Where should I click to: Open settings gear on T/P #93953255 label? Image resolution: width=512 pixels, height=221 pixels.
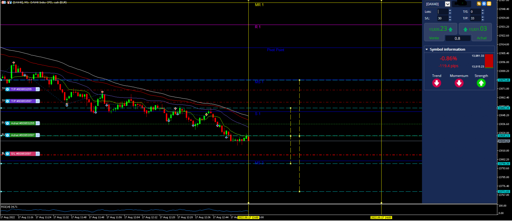tap(8, 89)
